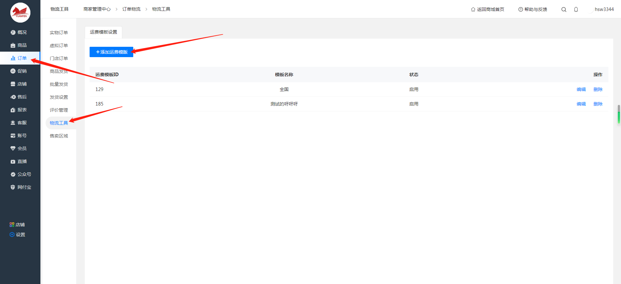The width and height of the screenshot is (621, 284).
Task: Open the 设置 settings icon
Action: 12,235
